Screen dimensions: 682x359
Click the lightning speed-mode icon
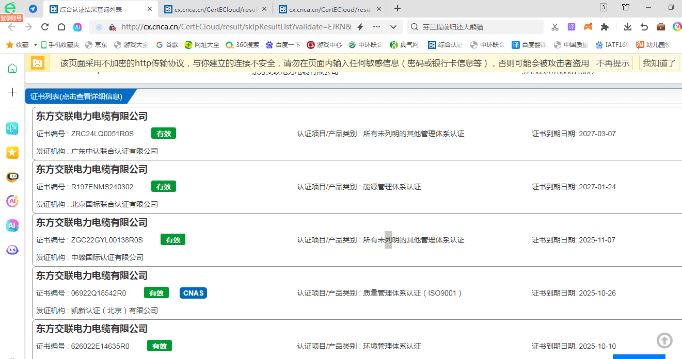tap(360, 27)
